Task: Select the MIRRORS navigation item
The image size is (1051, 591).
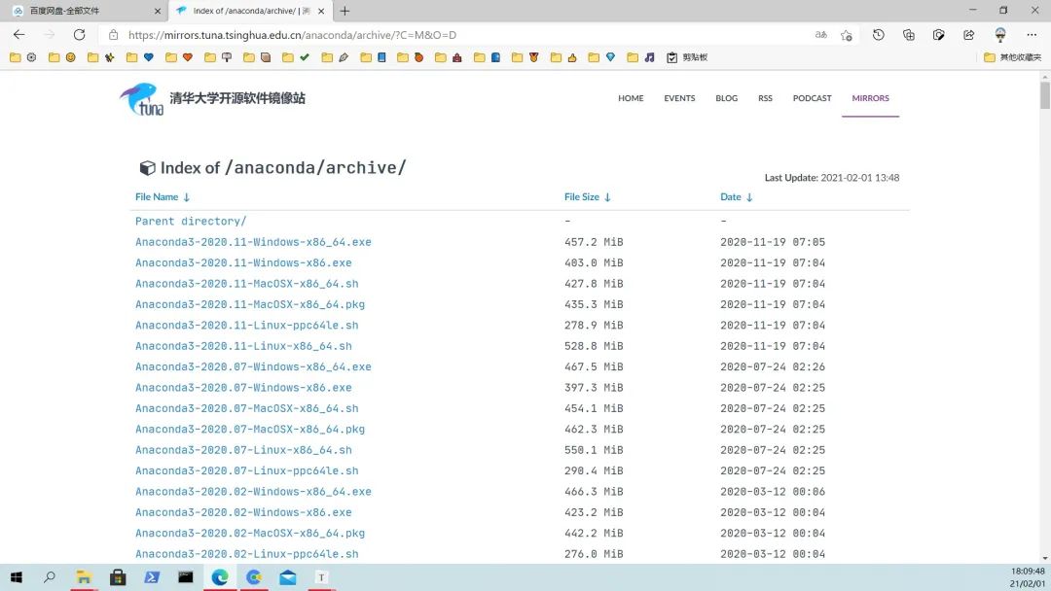Action: tap(871, 98)
